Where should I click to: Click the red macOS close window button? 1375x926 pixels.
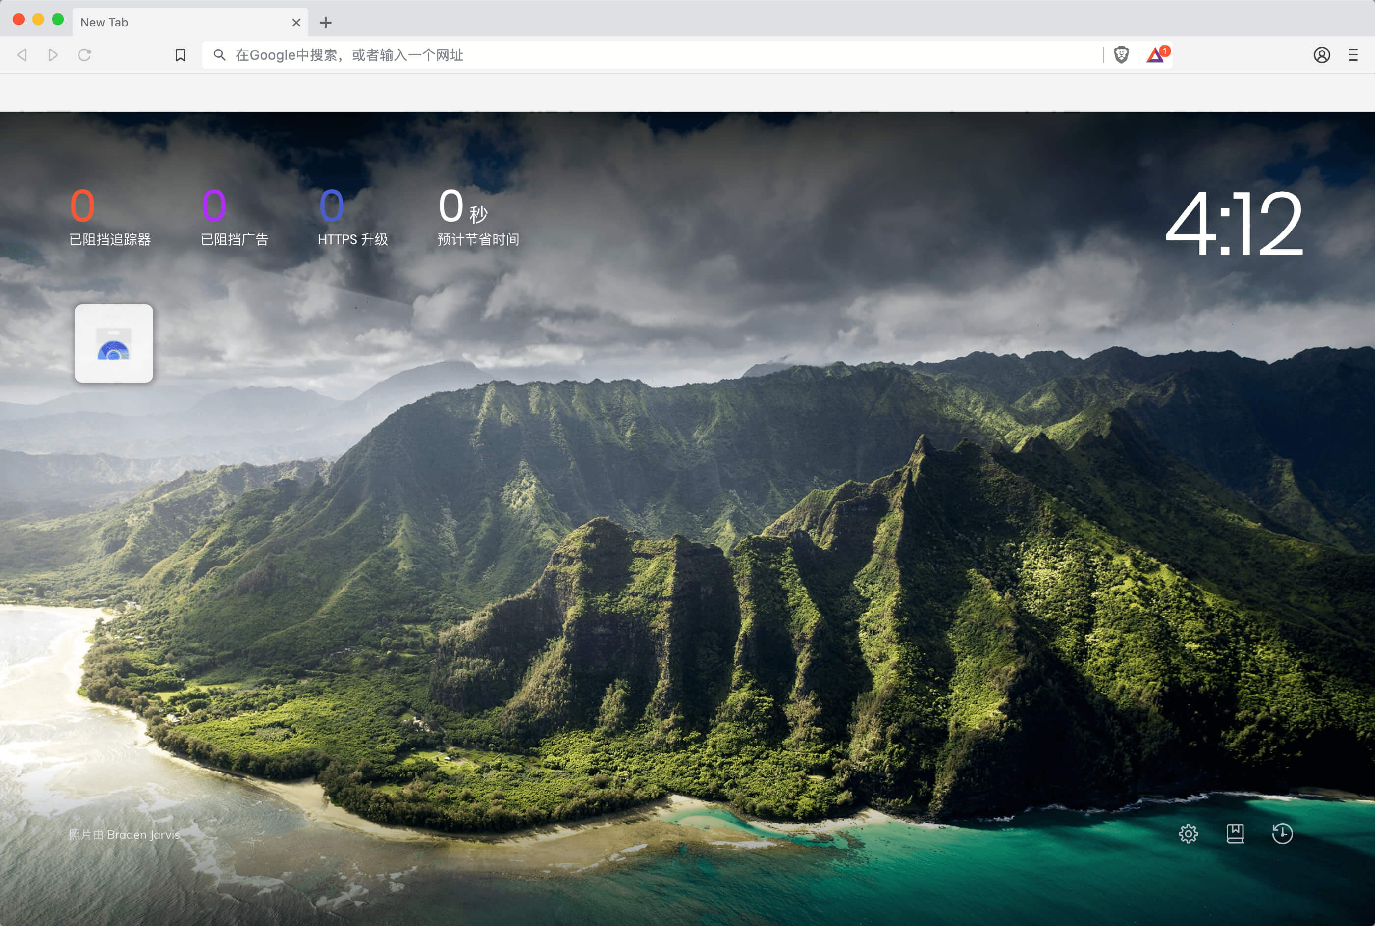pyautogui.click(x=19, y=19)
